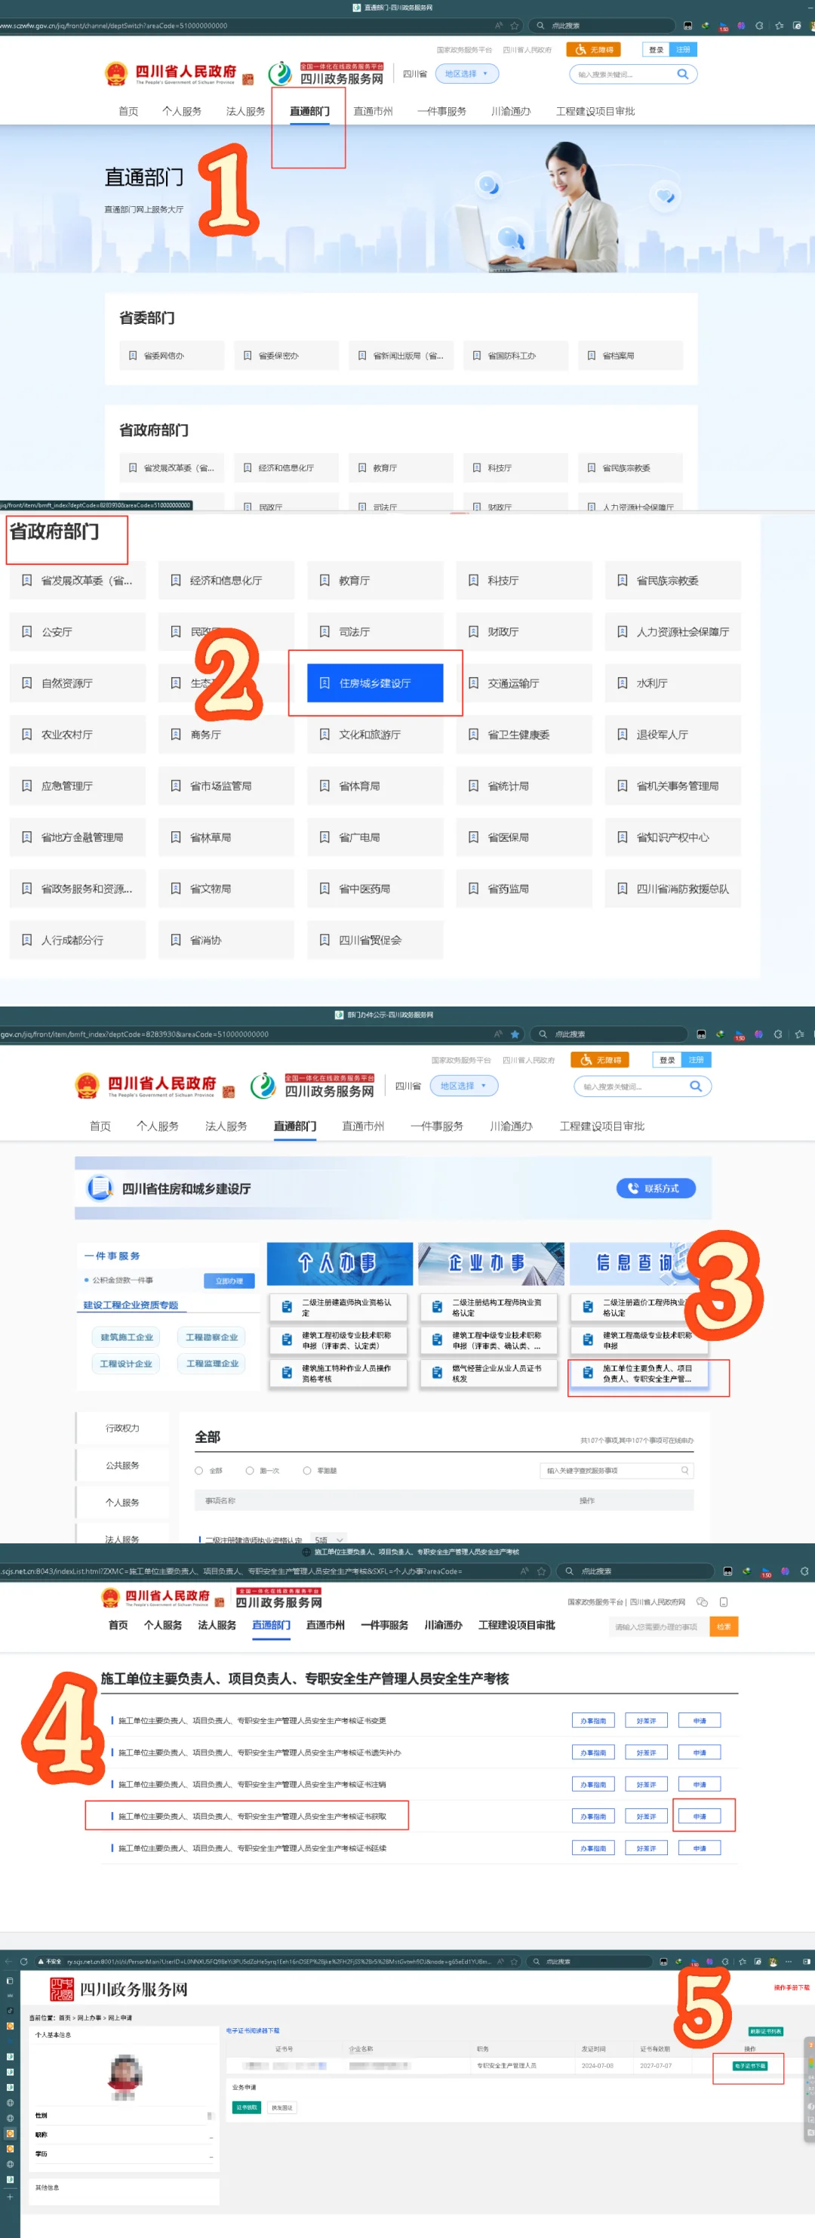815x2238 pixels.
Task: Click 办事指南 for the 考核证书注销 row
Action: point(594,1784)
